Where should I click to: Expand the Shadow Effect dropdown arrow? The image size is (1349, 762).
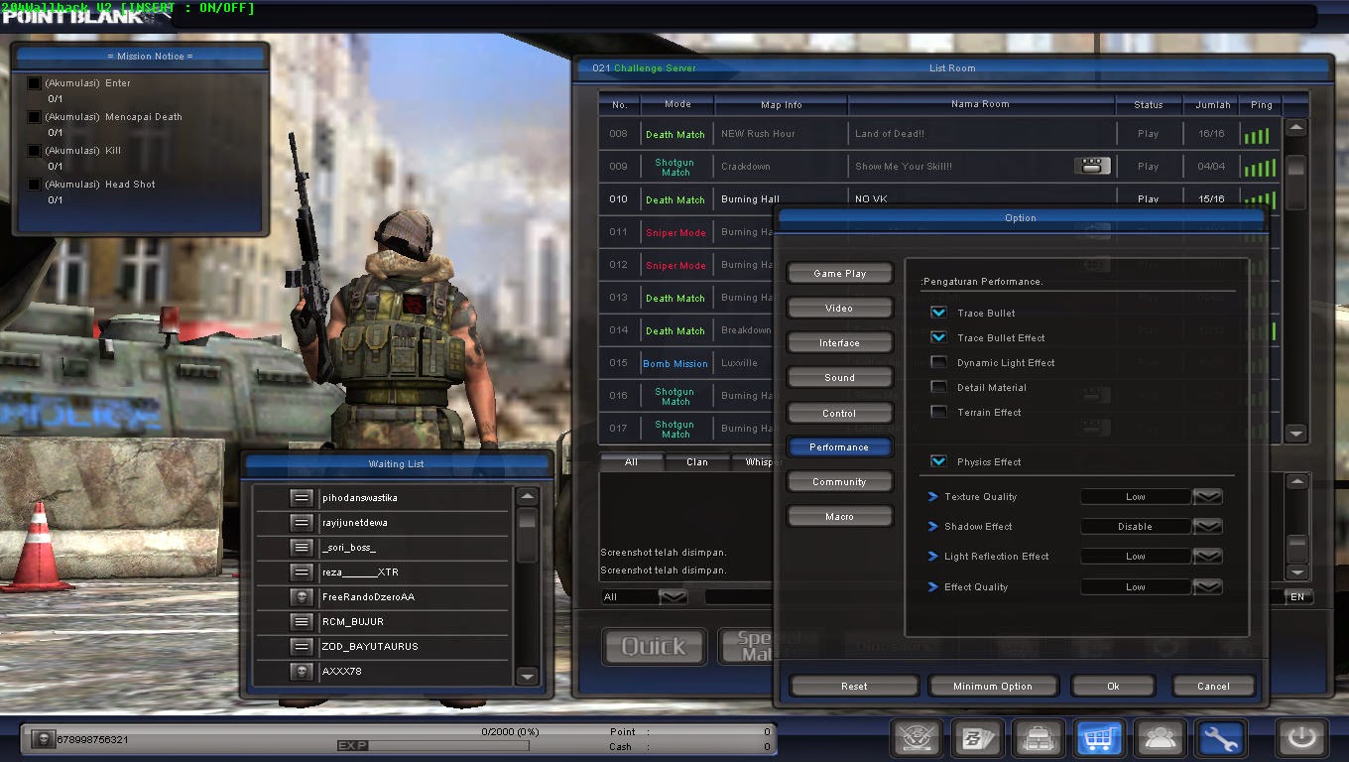[x=1207, y=527]
